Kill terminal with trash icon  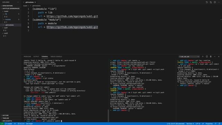(211, 57)
